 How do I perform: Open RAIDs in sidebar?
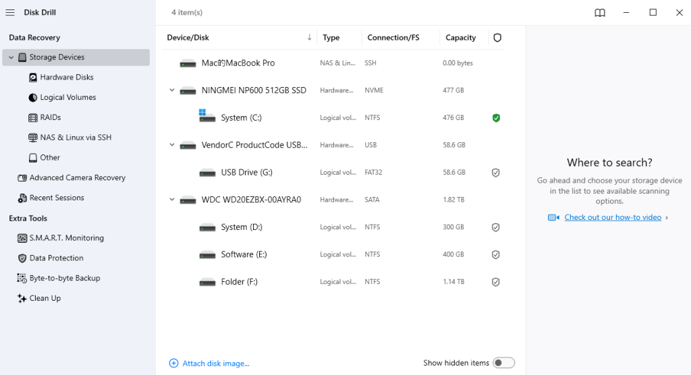click(50, 117)
